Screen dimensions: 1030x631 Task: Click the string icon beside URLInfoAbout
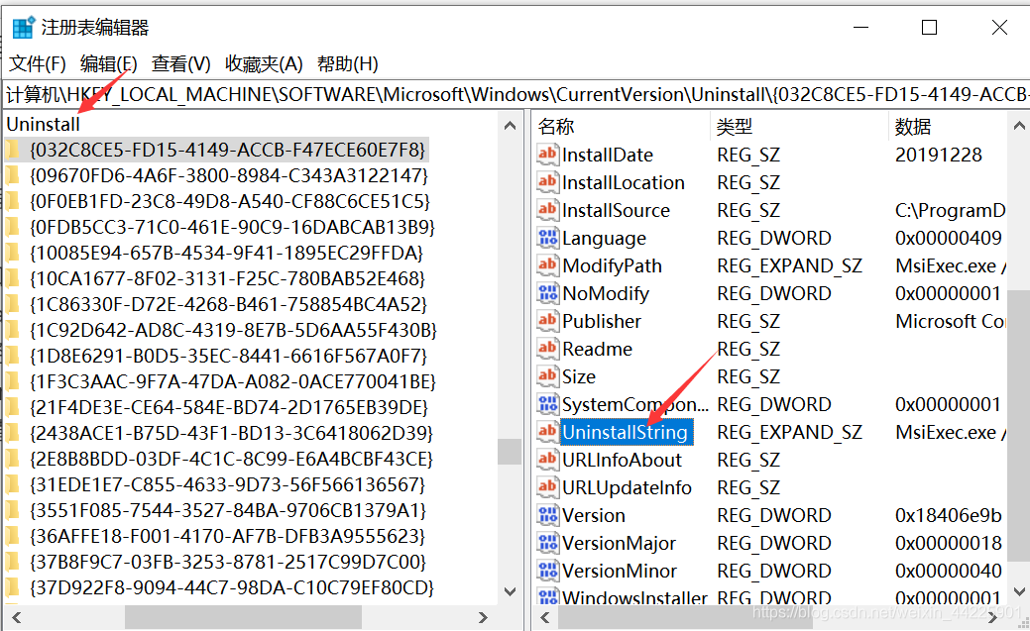(x=548, y=459)
